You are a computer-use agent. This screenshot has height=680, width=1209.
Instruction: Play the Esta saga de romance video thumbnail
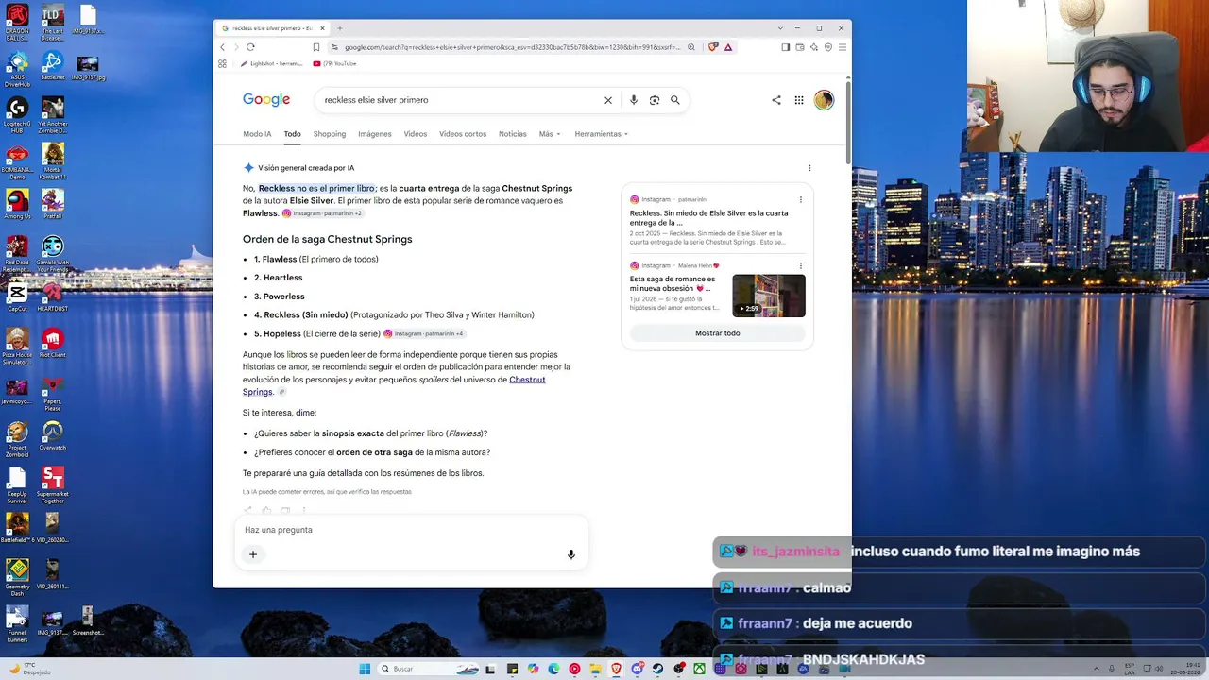point(769,296)
